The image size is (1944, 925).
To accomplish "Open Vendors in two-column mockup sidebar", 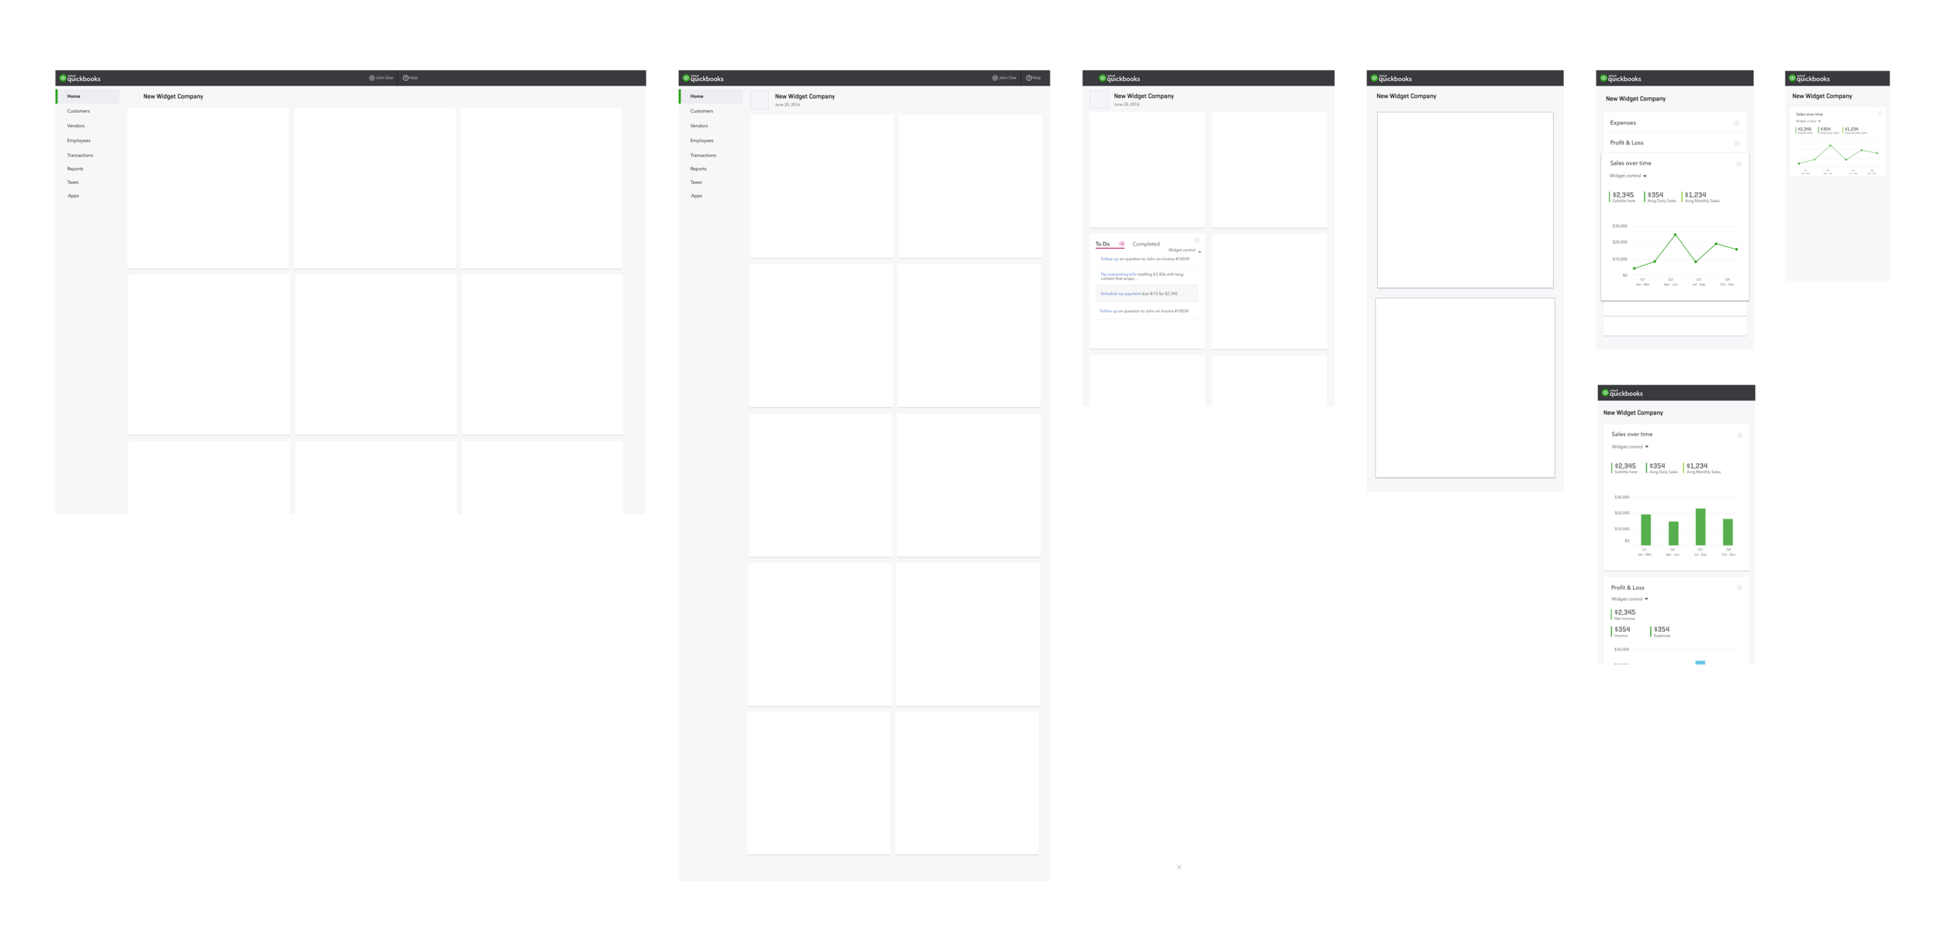I will point(699,126).
